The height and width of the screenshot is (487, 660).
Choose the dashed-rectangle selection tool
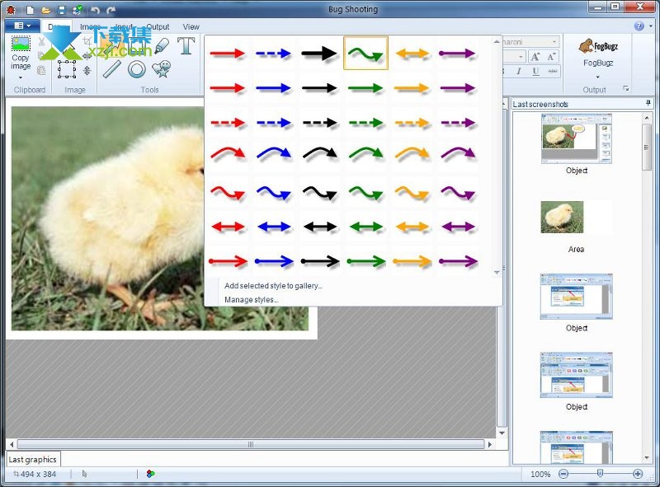coord(67,69)
